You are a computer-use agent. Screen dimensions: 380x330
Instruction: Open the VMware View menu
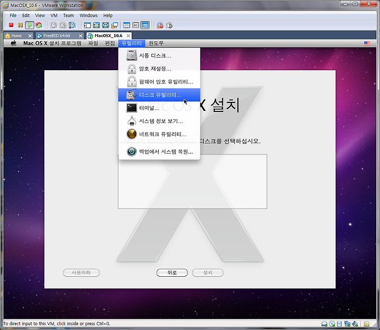40,15
